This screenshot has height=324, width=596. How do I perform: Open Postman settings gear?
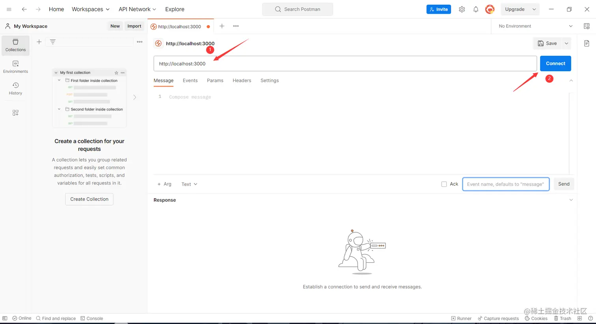(462, 9)
